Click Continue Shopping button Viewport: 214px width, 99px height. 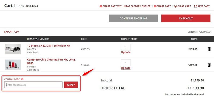coord(133,18)
